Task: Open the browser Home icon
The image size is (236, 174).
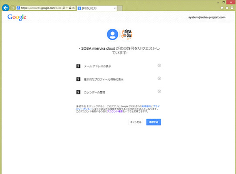Action: 222,8
